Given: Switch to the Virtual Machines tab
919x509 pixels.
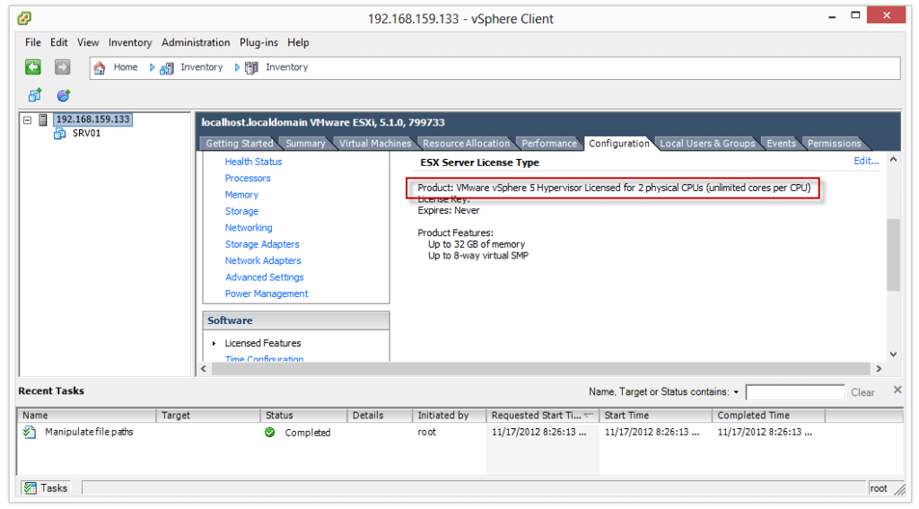Looking at the screenshot, I should [x=374, y=144].
